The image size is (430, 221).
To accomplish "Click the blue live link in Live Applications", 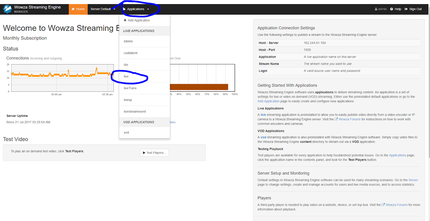I will point(263,115).
